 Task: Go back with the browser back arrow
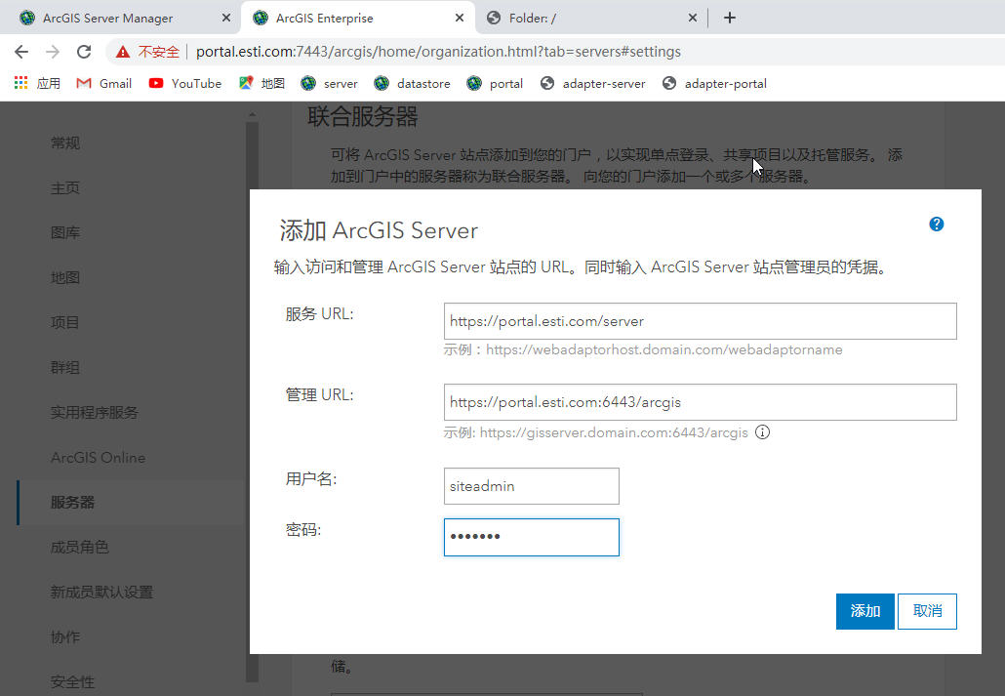tap(21, 52)
